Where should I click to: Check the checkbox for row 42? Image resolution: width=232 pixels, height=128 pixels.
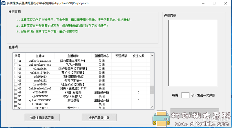click(16, 65)
